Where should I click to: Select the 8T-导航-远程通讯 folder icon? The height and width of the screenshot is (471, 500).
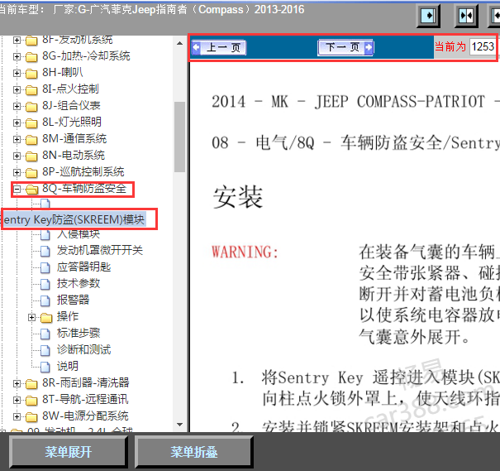pyautogui.click(x=31, y=401)
